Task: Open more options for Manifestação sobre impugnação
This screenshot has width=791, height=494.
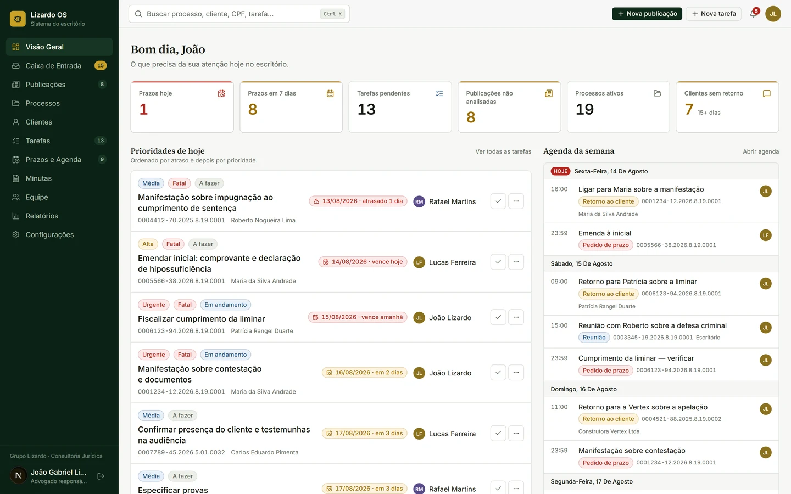Action: click(516, 201)
